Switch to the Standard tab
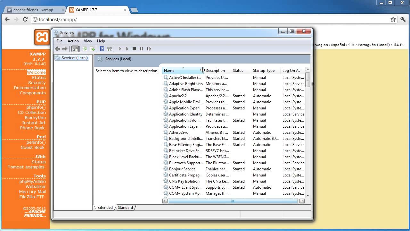 point(125,208)
